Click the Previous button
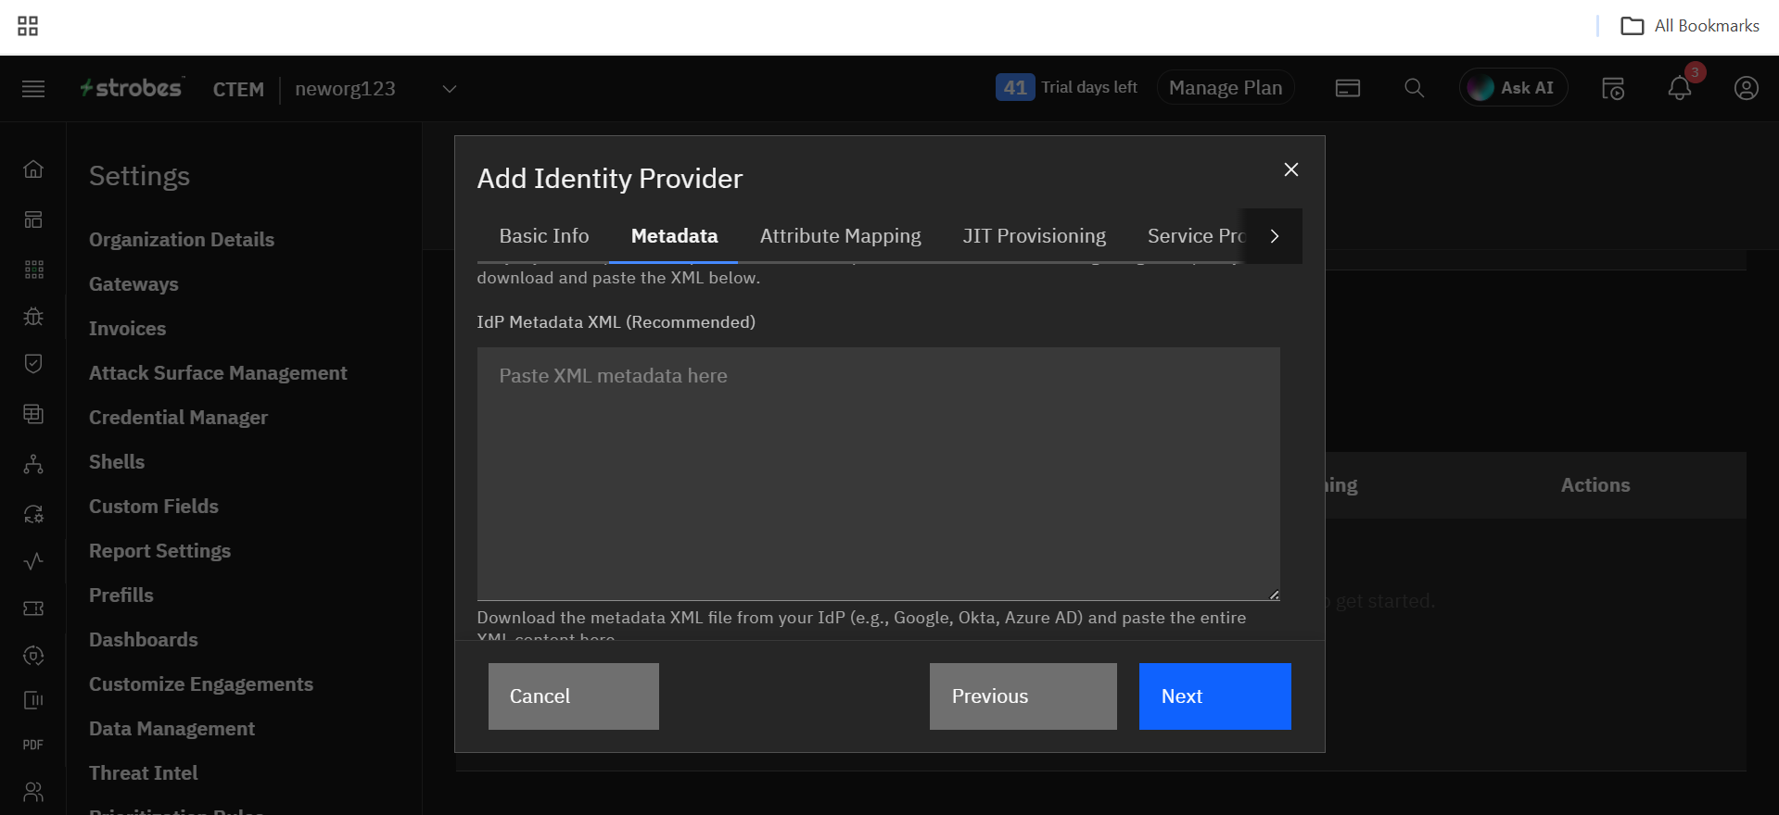 point(1023,696)
